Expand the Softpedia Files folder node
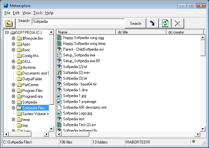The width and height of the screenshot is (209, 148). coord(13,108)
